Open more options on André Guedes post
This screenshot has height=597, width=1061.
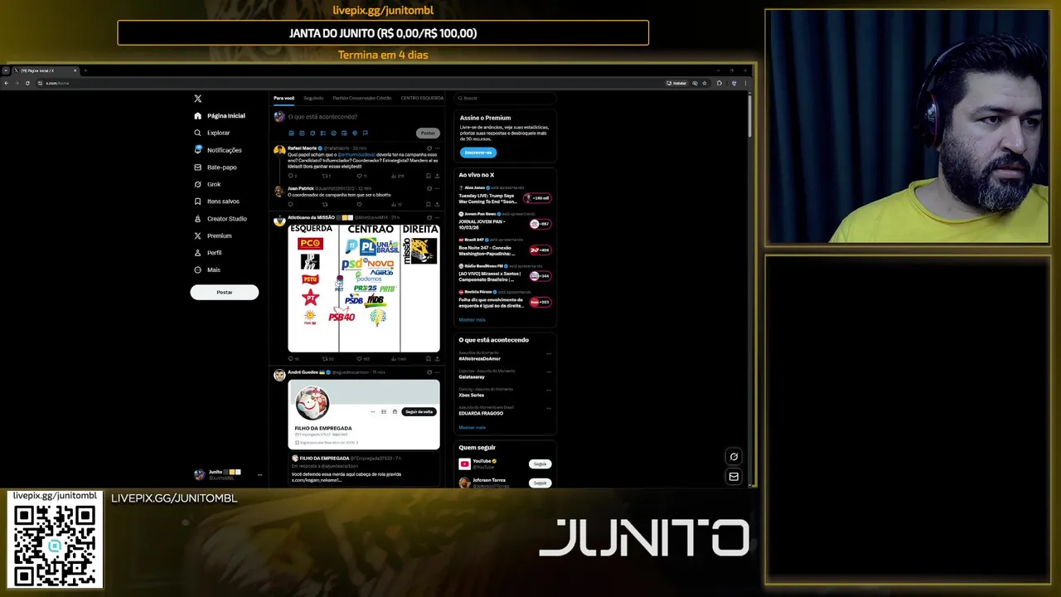[x=437, y=372]
